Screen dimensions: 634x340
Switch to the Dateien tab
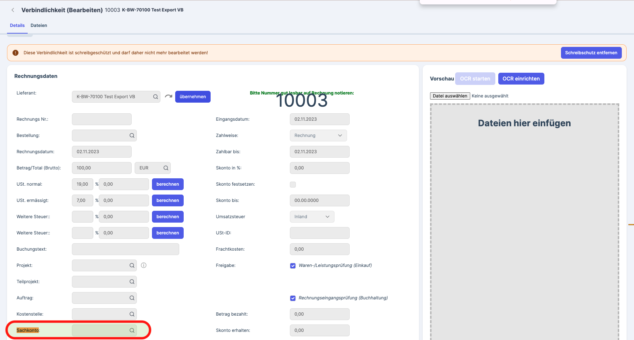coord(39,25)
